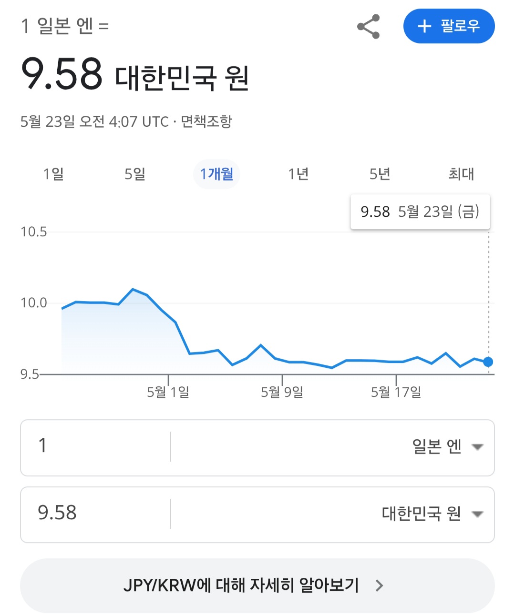Click the blue endpoint dot on chart
Viewport: 515px width, 615px height.
click(488, 362)
